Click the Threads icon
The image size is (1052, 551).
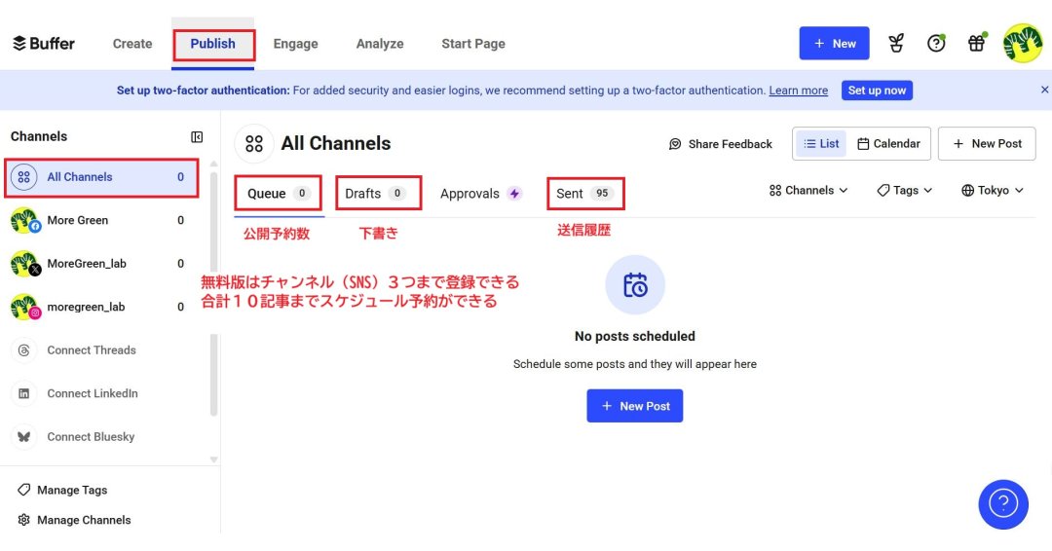[24, 350]
